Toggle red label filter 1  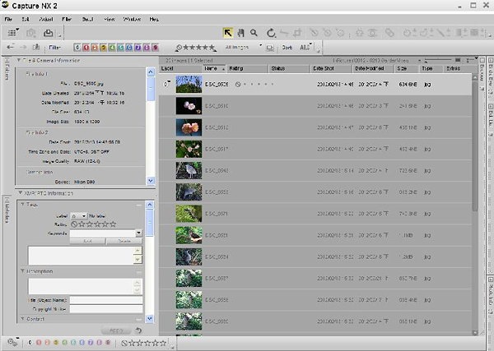click(86, 48)
